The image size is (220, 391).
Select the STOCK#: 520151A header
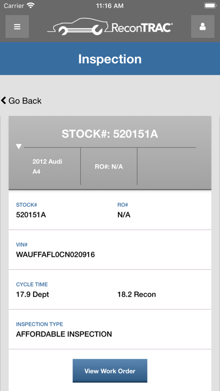tap(110, 134)
